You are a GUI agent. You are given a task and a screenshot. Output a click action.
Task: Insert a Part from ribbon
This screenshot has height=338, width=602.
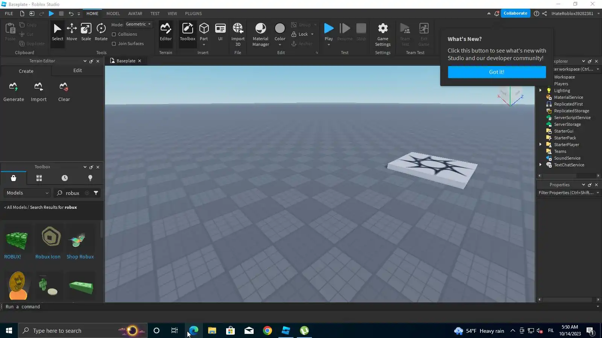(x=204, y=31)
